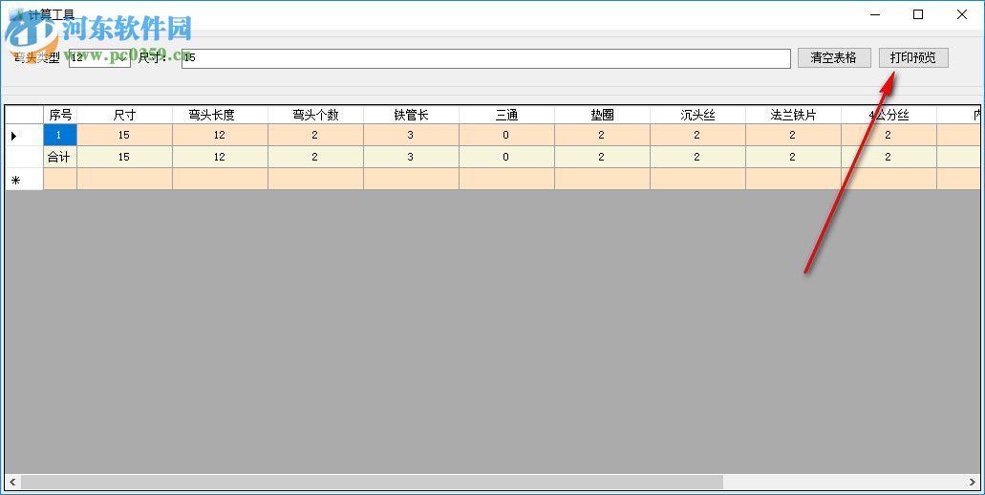Click the 清空表格 button

tap(834, 57)
